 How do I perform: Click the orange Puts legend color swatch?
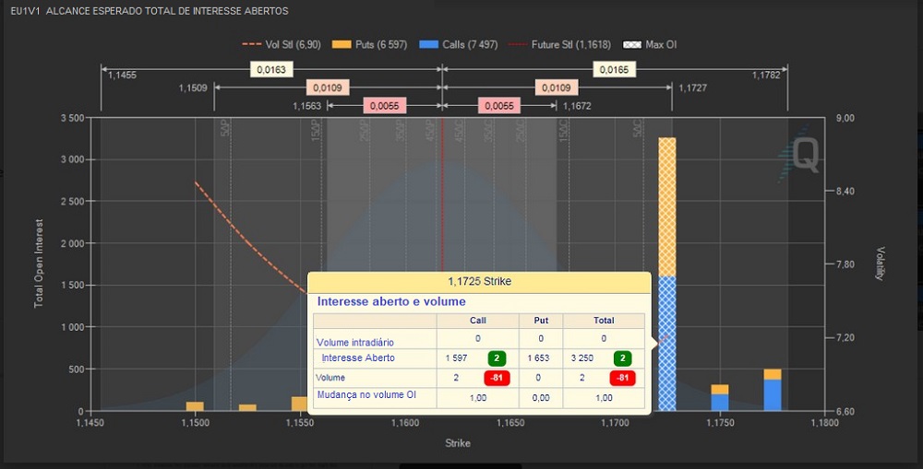click(x=342, y=44)
